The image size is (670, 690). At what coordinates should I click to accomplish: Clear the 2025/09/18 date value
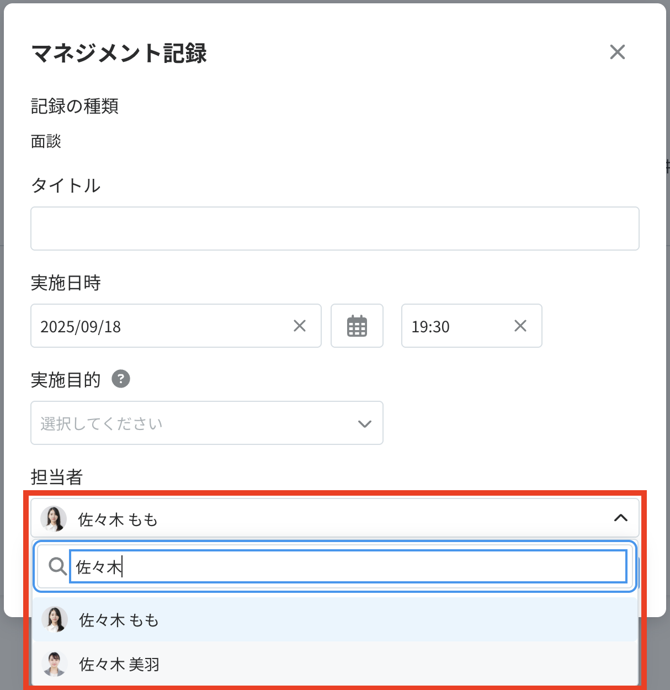[x=300, y=326]
